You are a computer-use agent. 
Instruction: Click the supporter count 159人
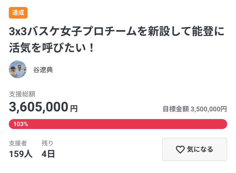(21, 154)
